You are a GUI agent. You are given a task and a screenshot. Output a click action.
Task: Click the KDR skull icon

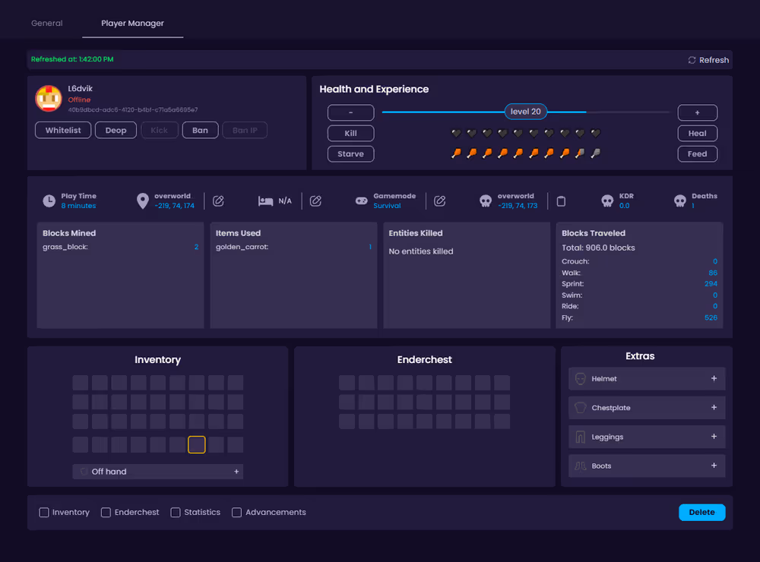(x=607, y=201)
